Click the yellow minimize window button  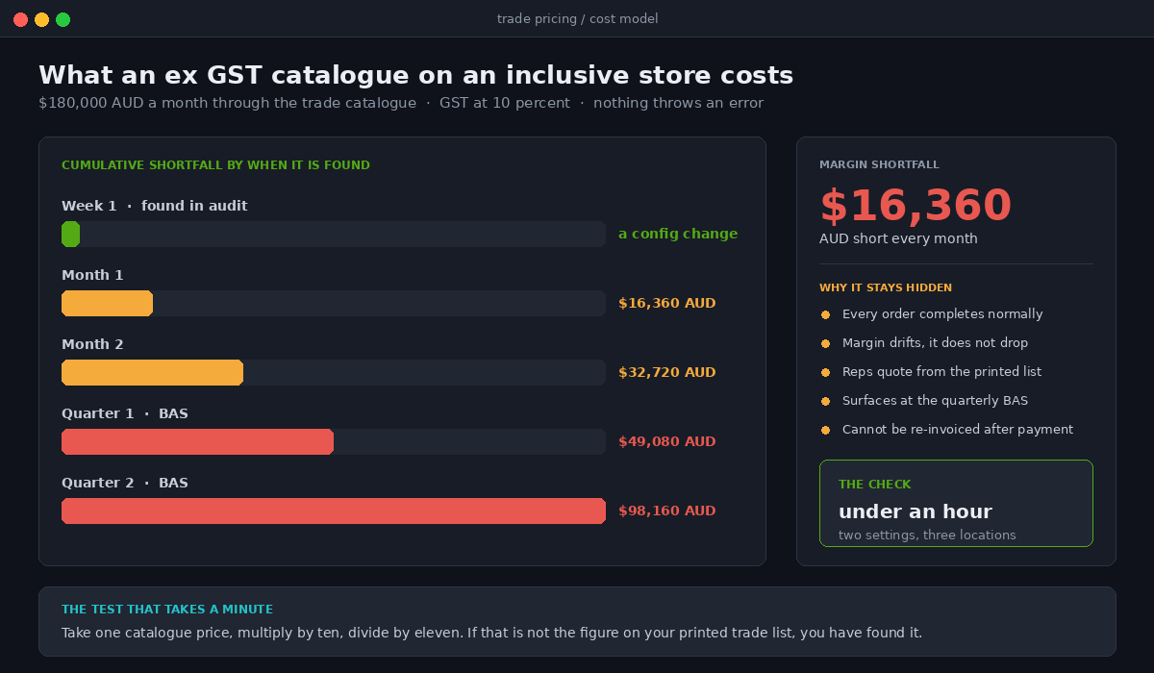41,19
